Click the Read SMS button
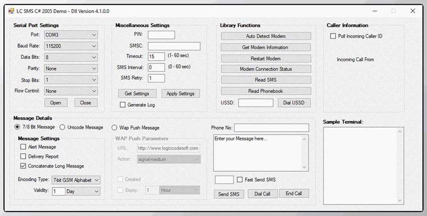This screenshot has width=427, height=216. 266,80
